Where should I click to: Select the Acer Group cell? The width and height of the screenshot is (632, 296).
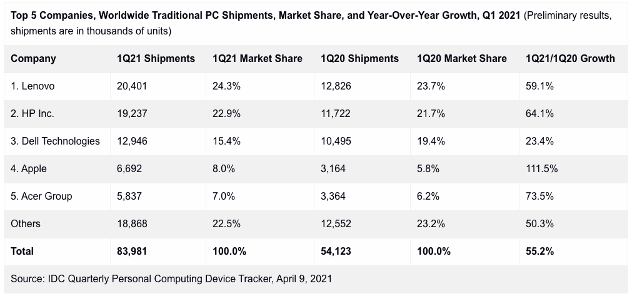tap(41, 196)
